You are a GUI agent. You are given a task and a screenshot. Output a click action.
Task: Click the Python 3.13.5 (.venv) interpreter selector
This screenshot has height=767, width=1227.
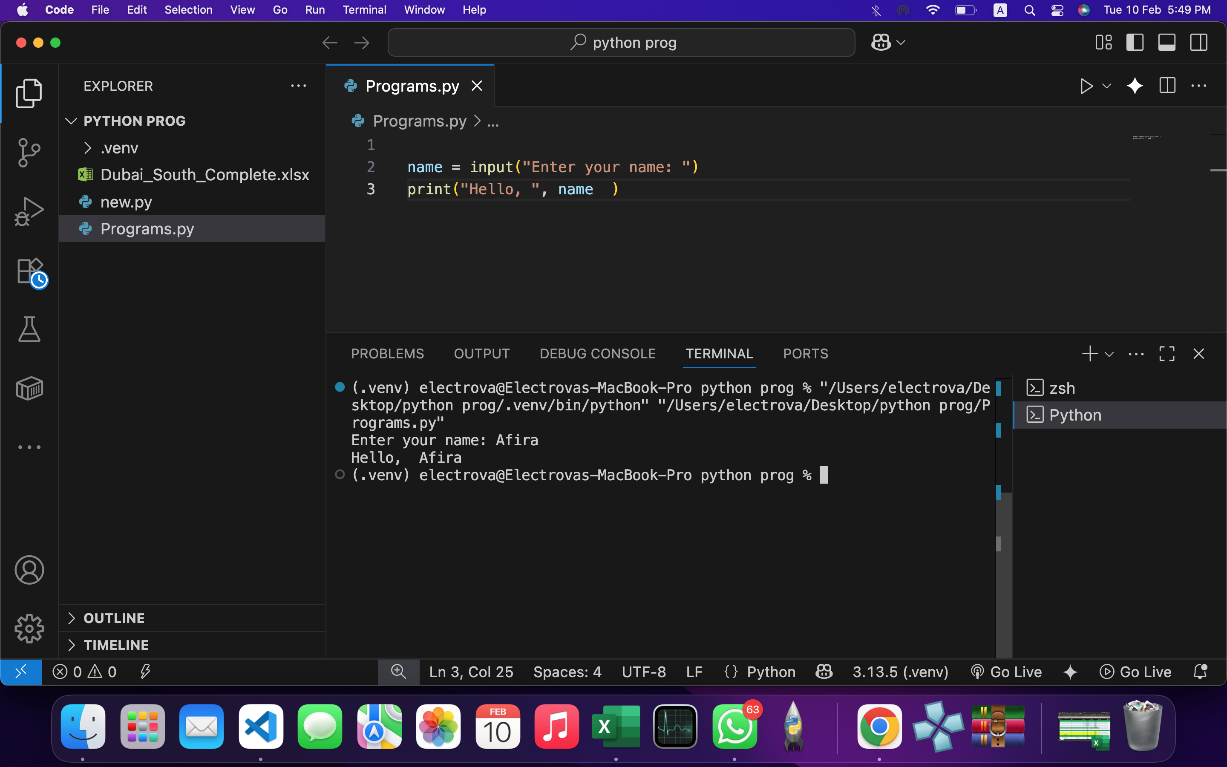(900, 672)
